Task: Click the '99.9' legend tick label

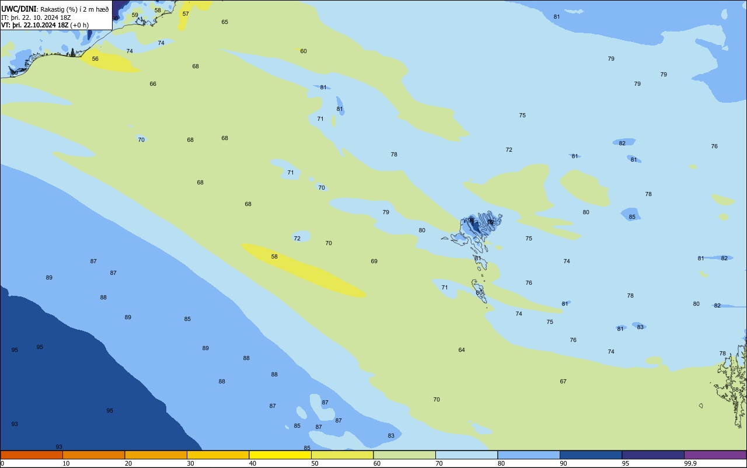Action: click(690, 463)
